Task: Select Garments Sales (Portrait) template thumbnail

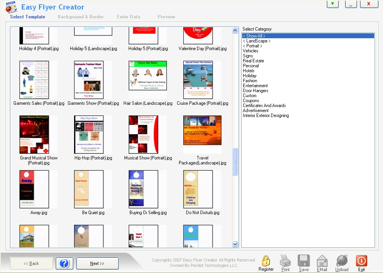Action: (34, 80)
